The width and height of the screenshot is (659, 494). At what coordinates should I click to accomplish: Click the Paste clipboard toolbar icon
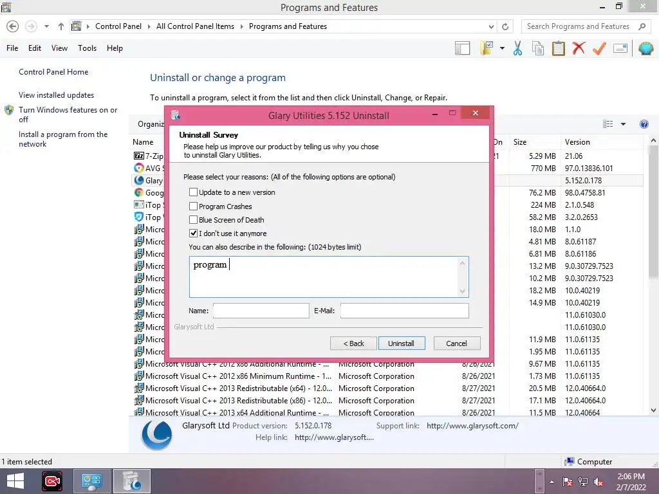click(558, 48)
